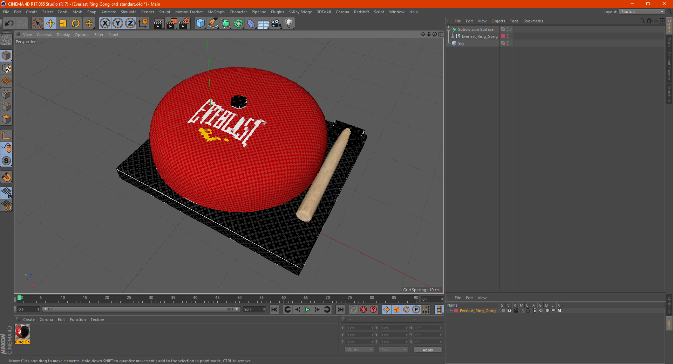
Task: Expand the Subdivision Surface tree node
Action: click(x=448, y=29)
